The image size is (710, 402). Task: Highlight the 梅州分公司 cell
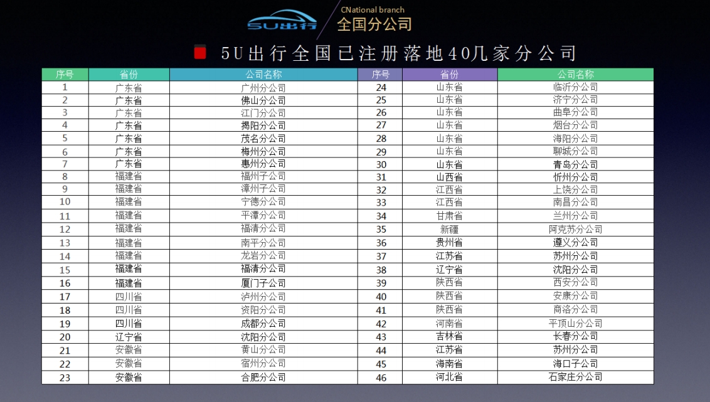pos(263,151)
